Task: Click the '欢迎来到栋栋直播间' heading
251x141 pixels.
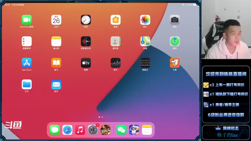Action: click(x=226, y=74)
